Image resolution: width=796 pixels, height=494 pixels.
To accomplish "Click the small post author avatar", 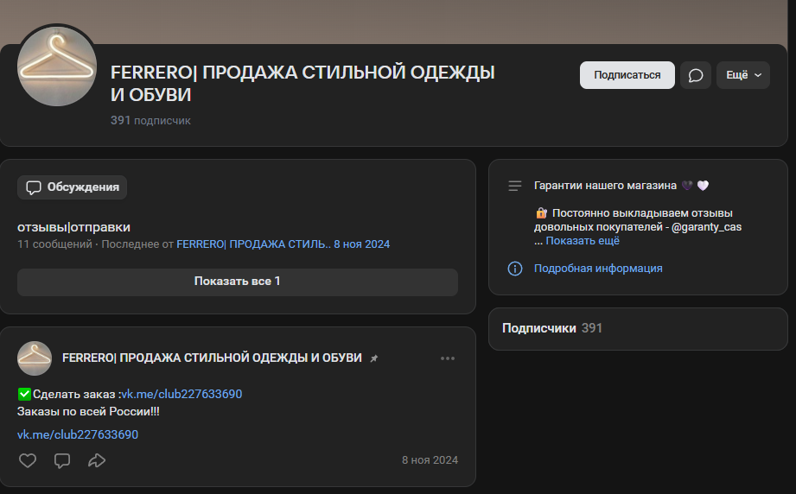I will (35, 358).
